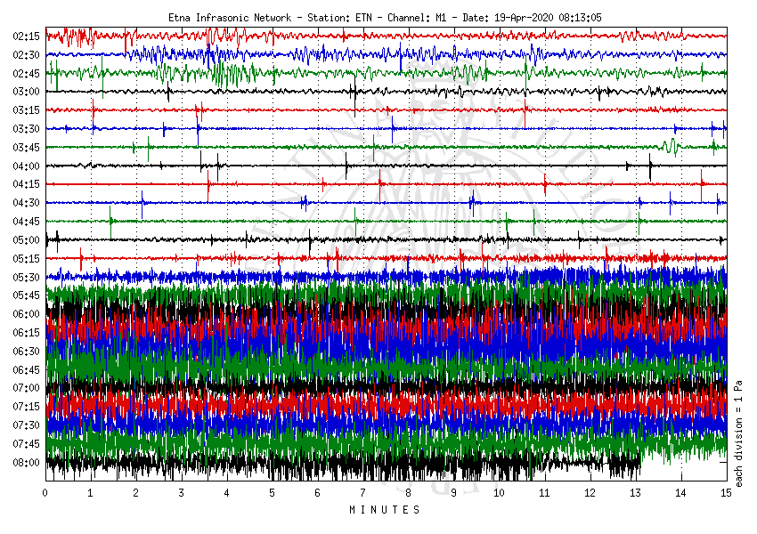
Task: Click the 08:00 time label
Action: 26,462
